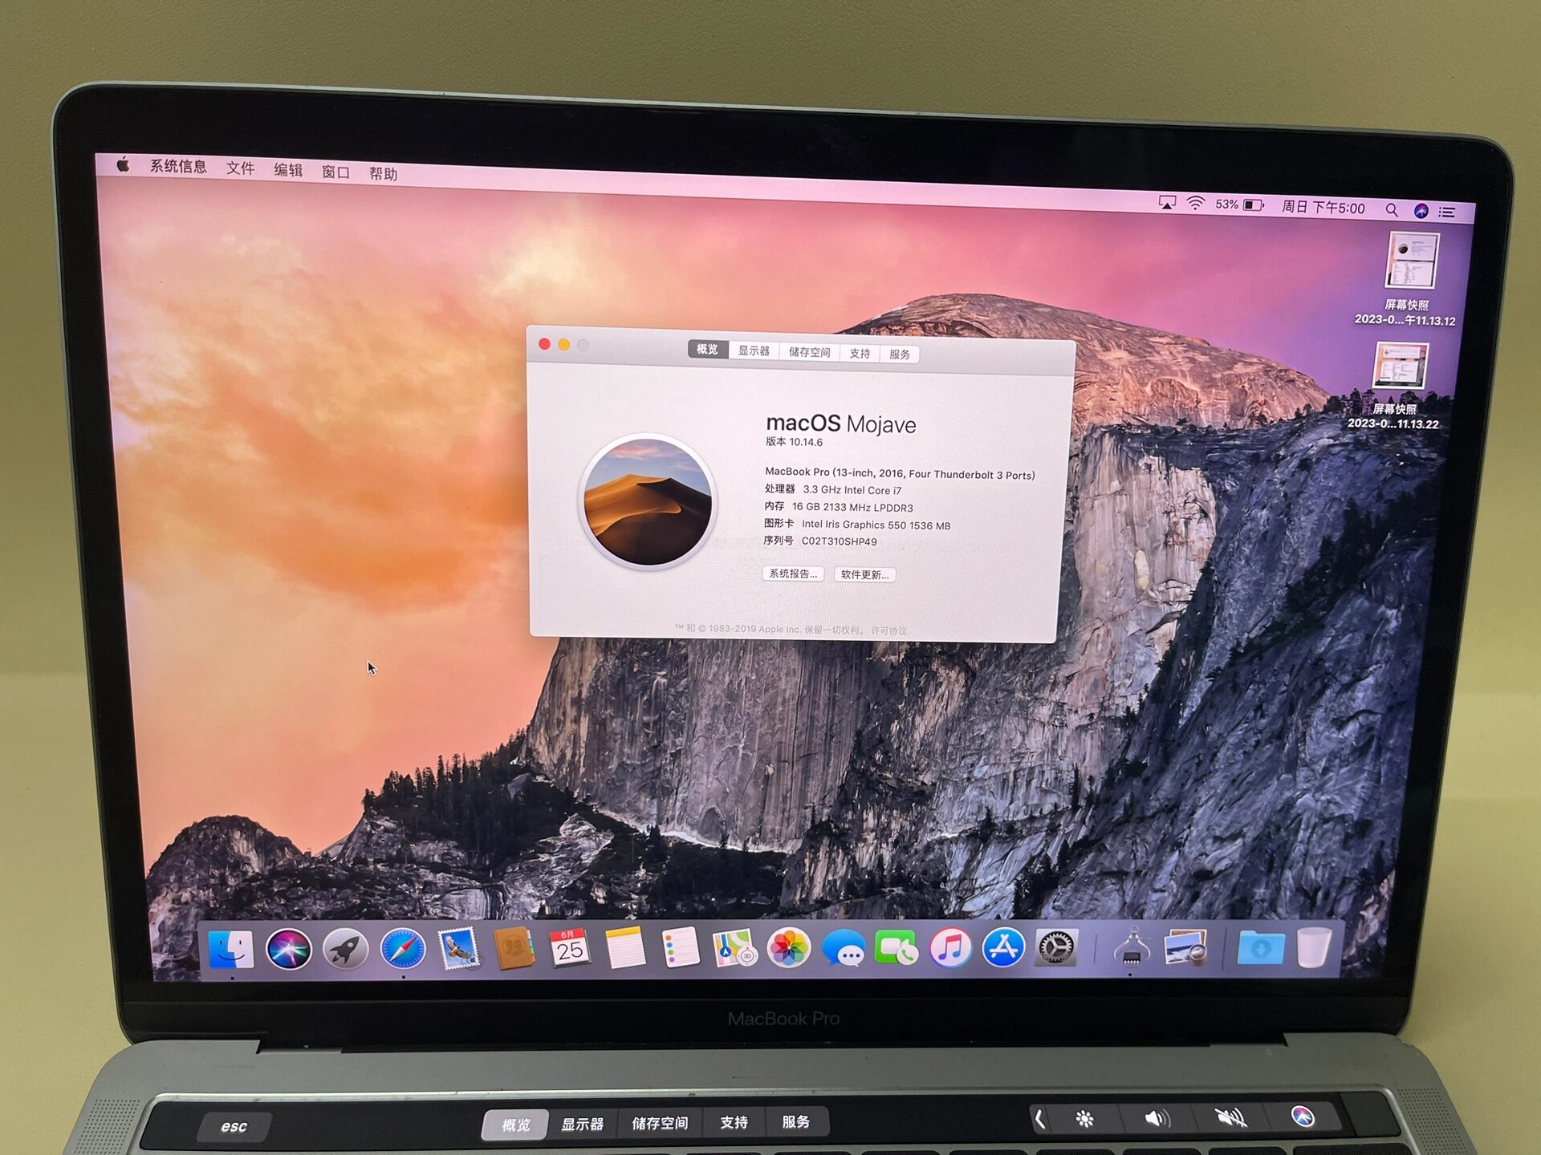The height and width of the screenshot is (1155, 1541).
Task: Tap volume speaker icon on Touch Bar
Action: [x=1156, y=1118]
